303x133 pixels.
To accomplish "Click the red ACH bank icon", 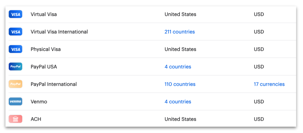I will (15, 119).
